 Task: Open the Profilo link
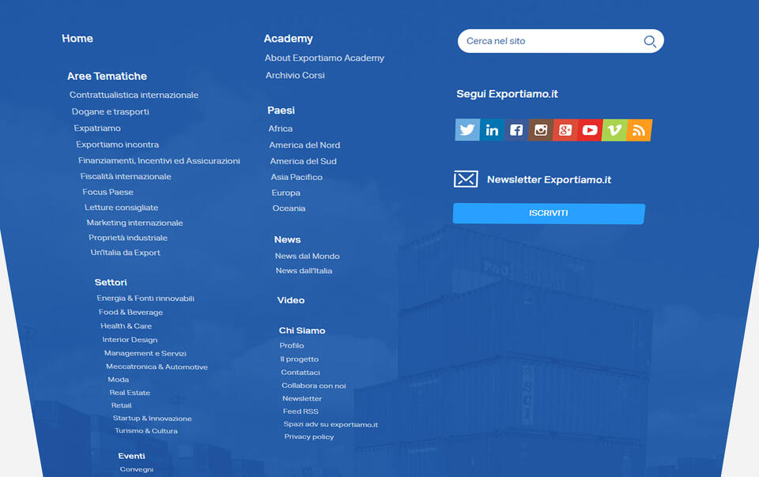(x=292, y=346)
